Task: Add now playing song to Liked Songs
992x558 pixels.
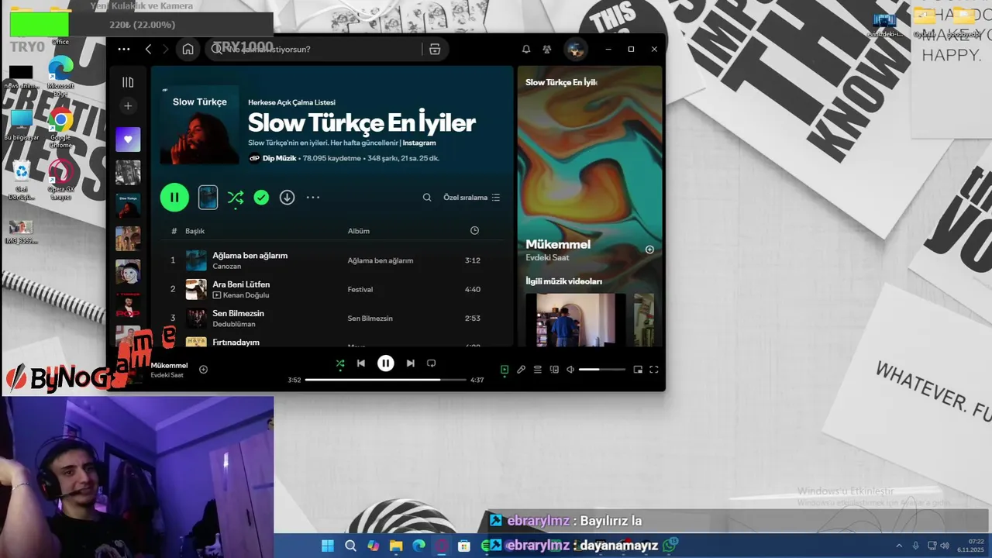Action: (203, 370)
